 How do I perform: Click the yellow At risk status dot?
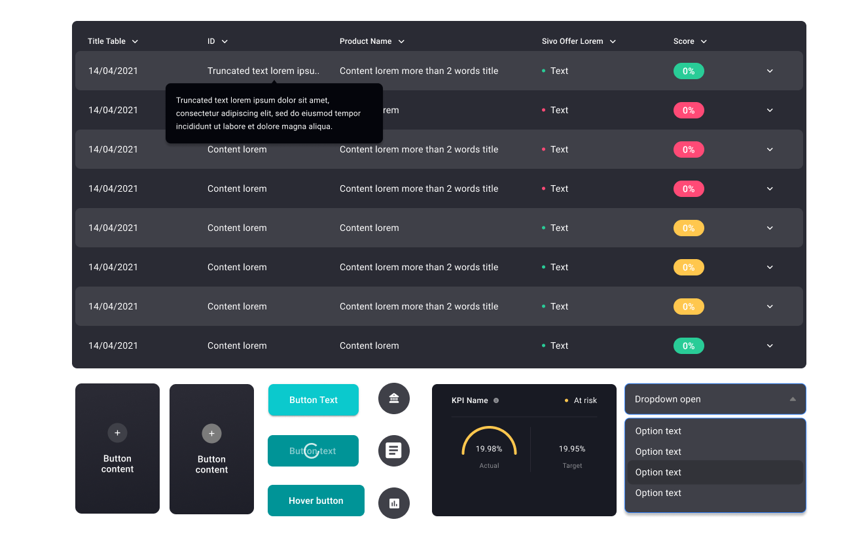(x=566, y=400)
